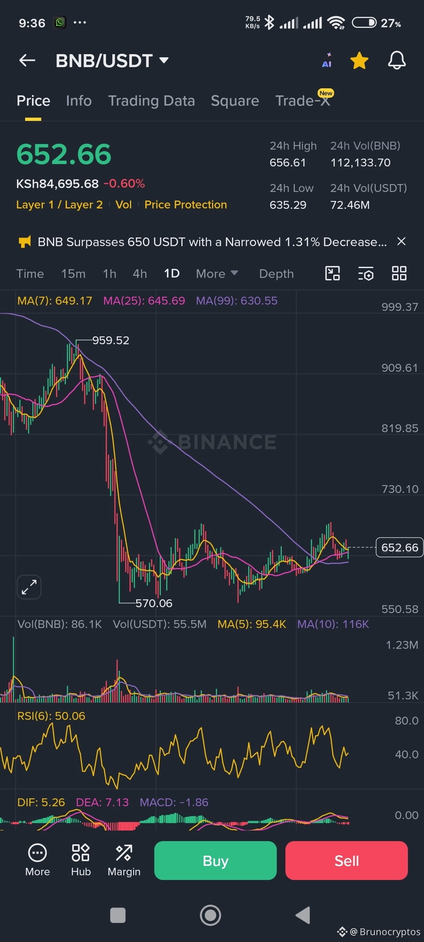Tap the Wi-Fi icon in status bar

336,23
